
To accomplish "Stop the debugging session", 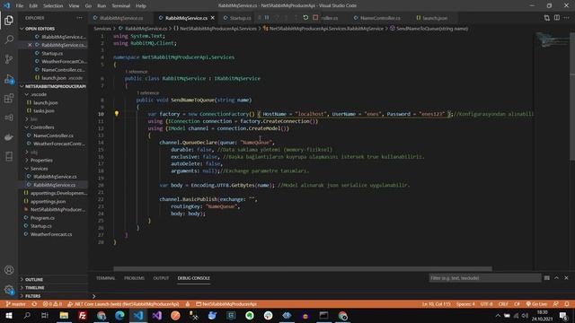I will click(315, 18).
